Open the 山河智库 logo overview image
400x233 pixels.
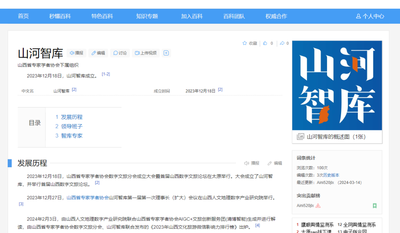click(337, 85)
